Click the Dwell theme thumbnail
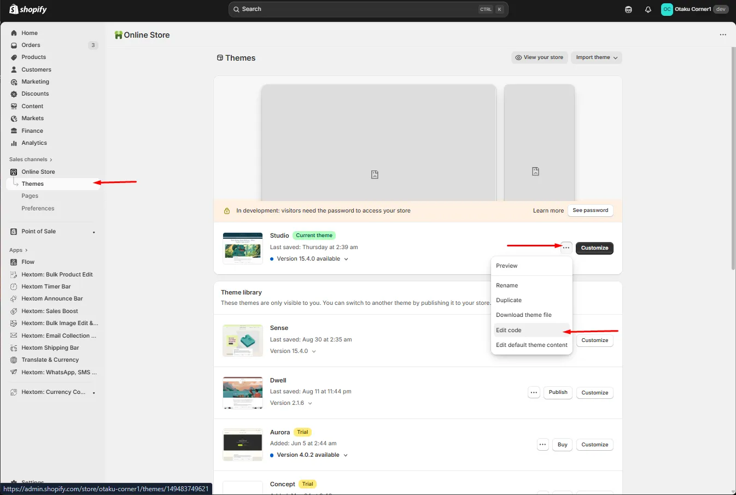The width and height of the screenshot is (736, 495). (x=243, y=393)
